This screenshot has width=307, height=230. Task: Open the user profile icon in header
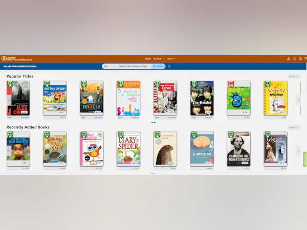coord(300,59)
